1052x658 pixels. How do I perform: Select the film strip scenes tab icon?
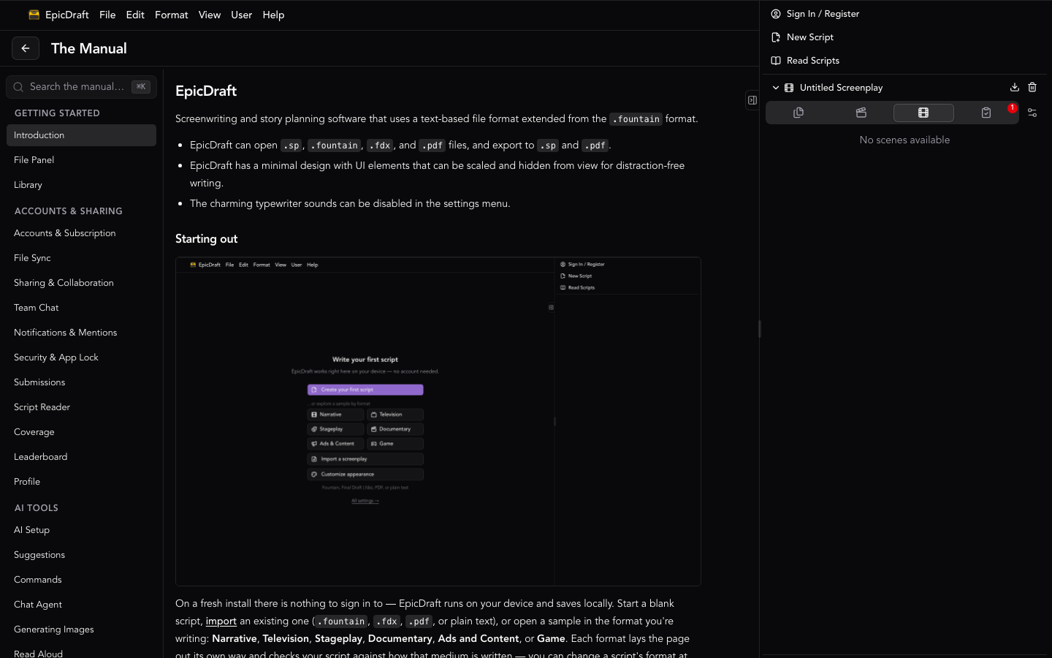point(923,113)
